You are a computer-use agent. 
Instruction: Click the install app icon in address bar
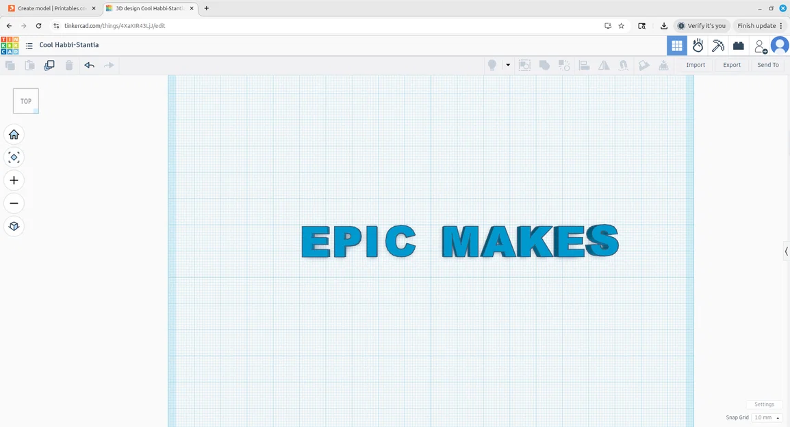pos(608,26)
